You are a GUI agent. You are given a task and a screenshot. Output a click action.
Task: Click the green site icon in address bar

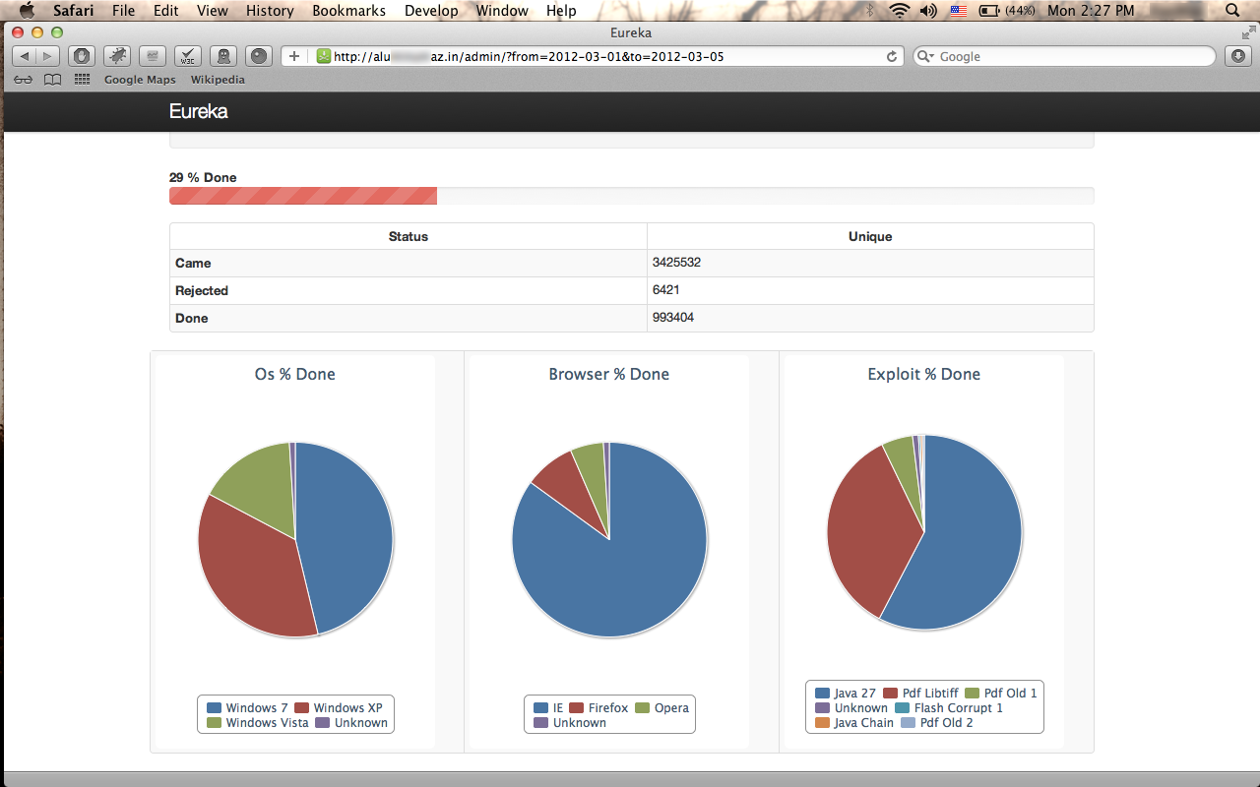323,56
